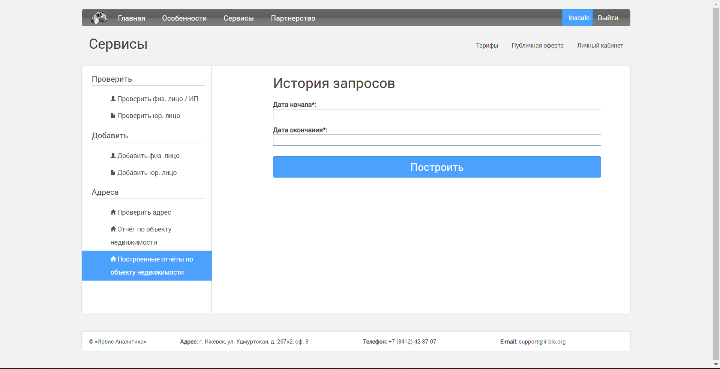Click the scrollbar down arrow

(x=716, y=364)
